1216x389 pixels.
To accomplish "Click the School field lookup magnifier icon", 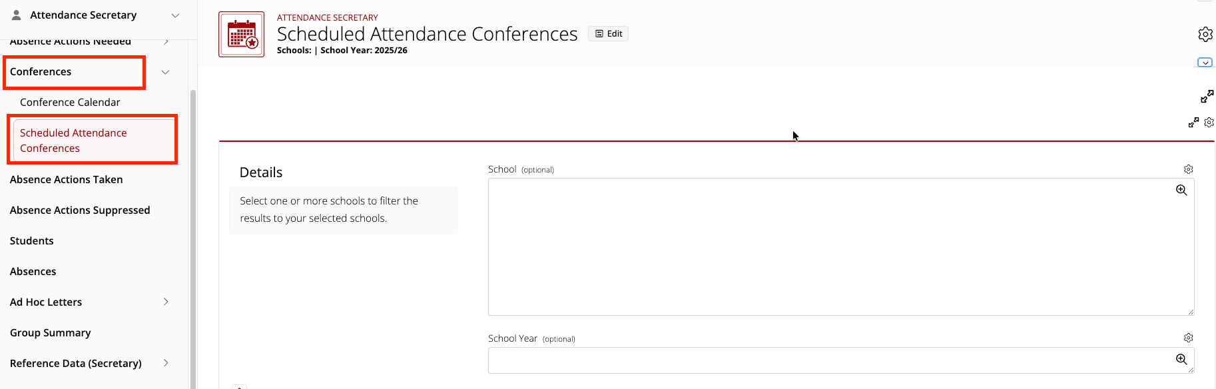I will 1181,190.
